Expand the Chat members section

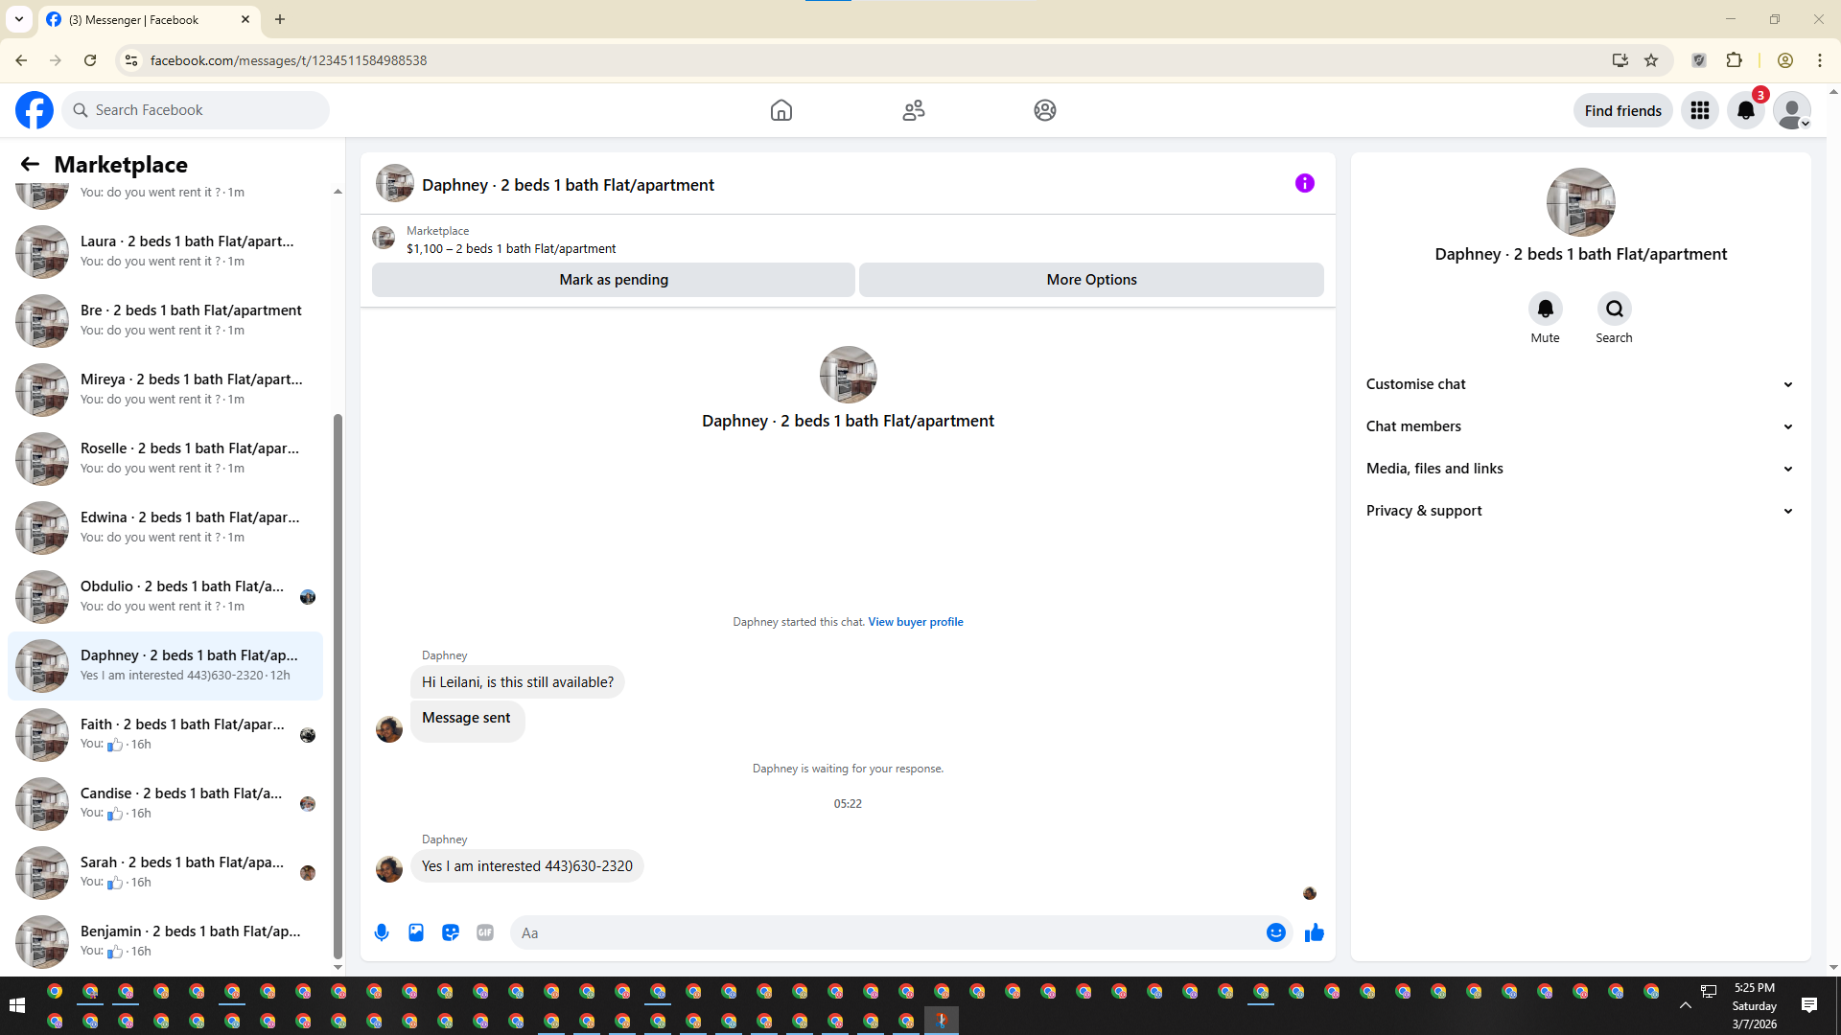pyautogui.click(x=1580, y=426)
